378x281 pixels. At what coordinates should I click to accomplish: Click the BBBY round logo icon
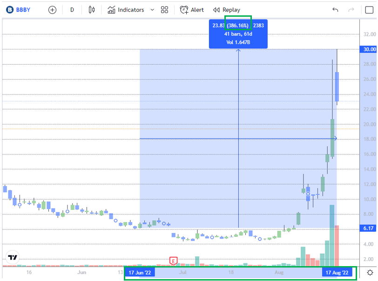coord(10,10)
